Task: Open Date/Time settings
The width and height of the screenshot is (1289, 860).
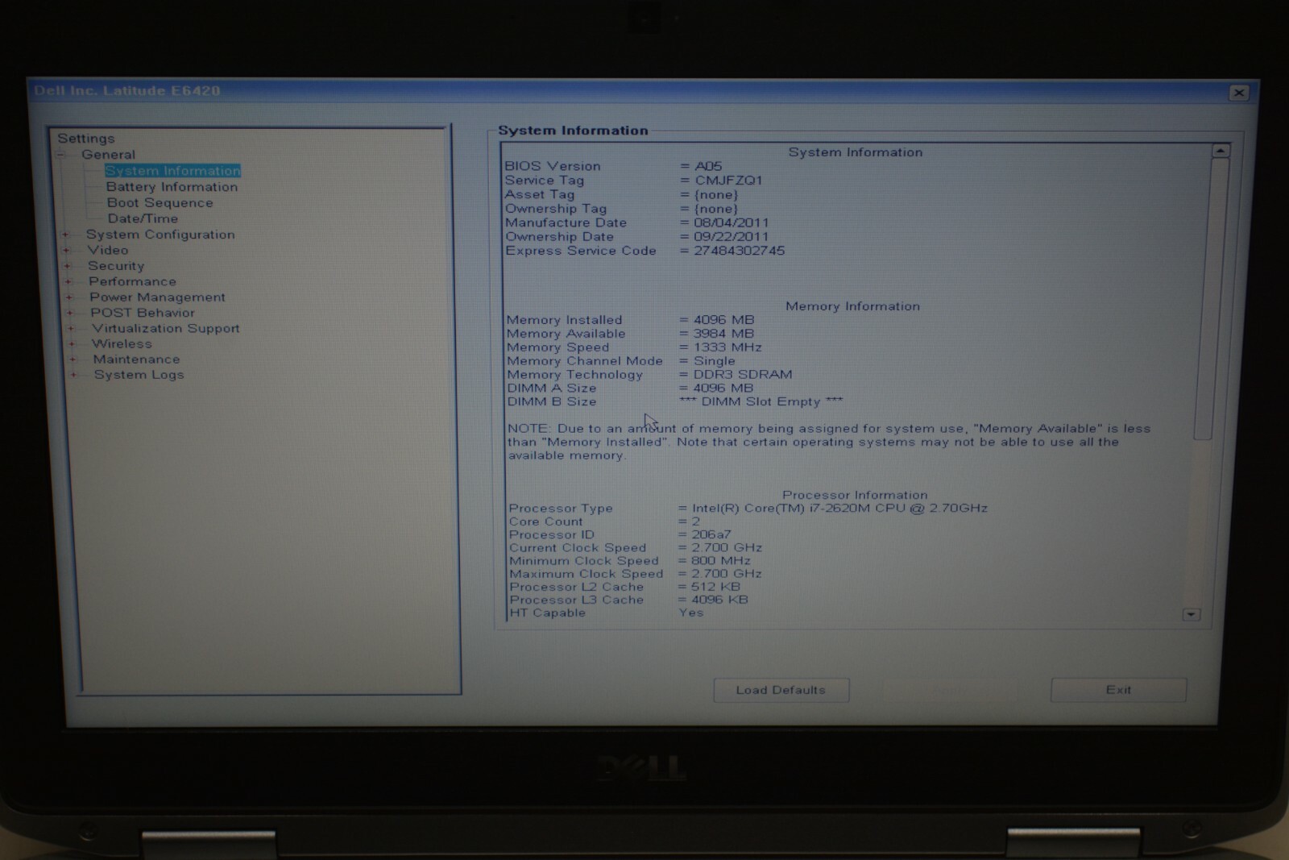Action: click(x=143, y=218)
